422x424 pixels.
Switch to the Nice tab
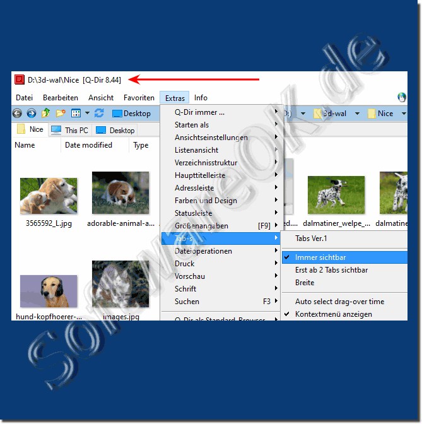[30, 129]
